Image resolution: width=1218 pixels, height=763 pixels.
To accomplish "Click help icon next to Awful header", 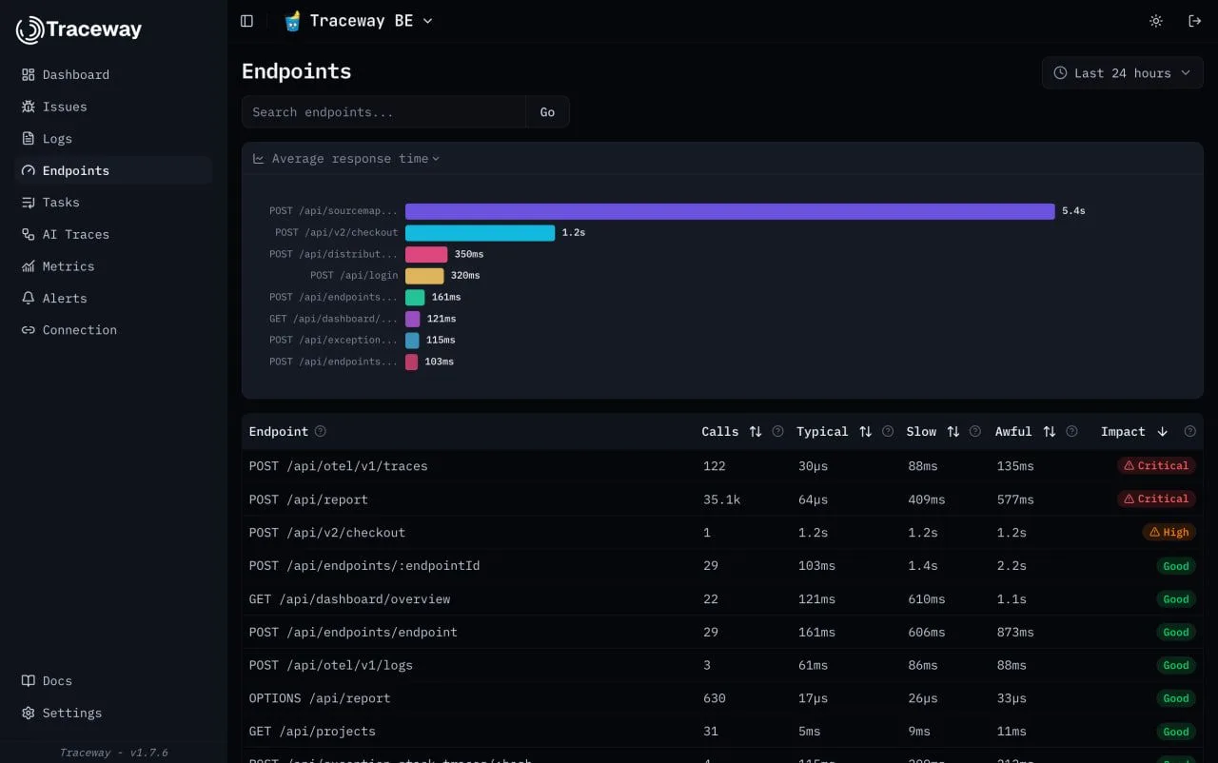I will 1071,432.
